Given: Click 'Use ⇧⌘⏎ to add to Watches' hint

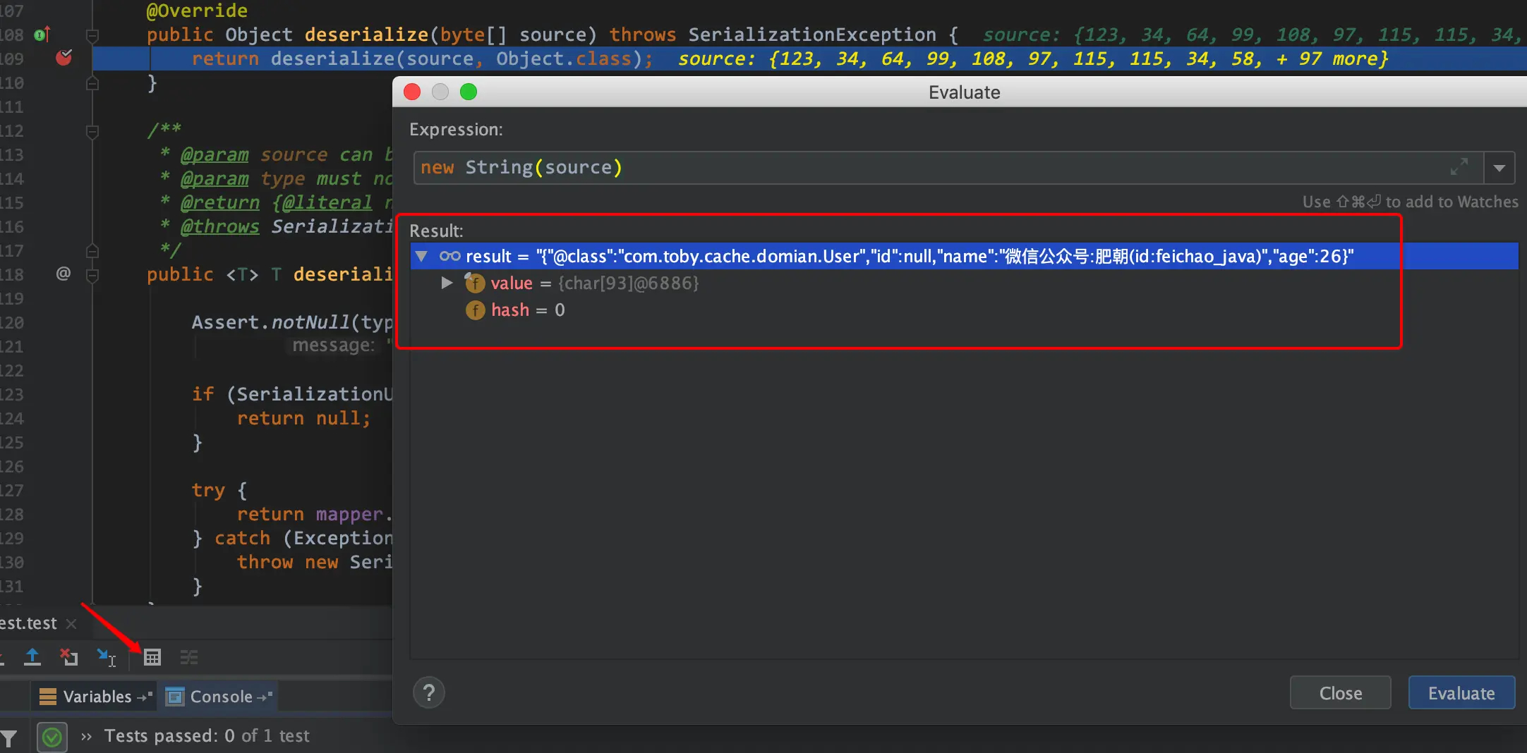Looking at the screenshot, I should click(x=1410, y=202).
